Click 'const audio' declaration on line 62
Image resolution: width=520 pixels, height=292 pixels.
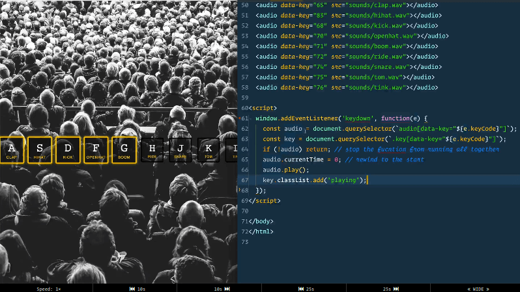click(282, 129)
